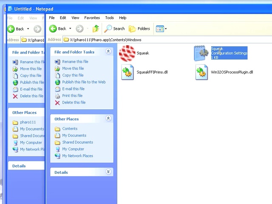272x204 pixels.
Task: Click Back arrow in the rear Explorer window
Action: 11,29
